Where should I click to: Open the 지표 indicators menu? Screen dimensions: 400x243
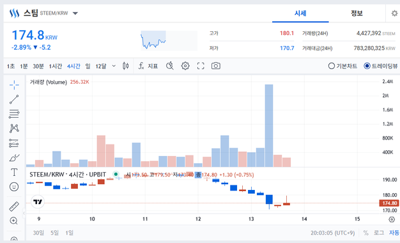point(148,66)
